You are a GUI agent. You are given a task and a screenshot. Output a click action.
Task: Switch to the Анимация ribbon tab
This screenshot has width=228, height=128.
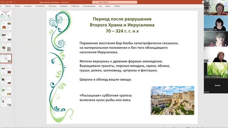click(63, 6)
